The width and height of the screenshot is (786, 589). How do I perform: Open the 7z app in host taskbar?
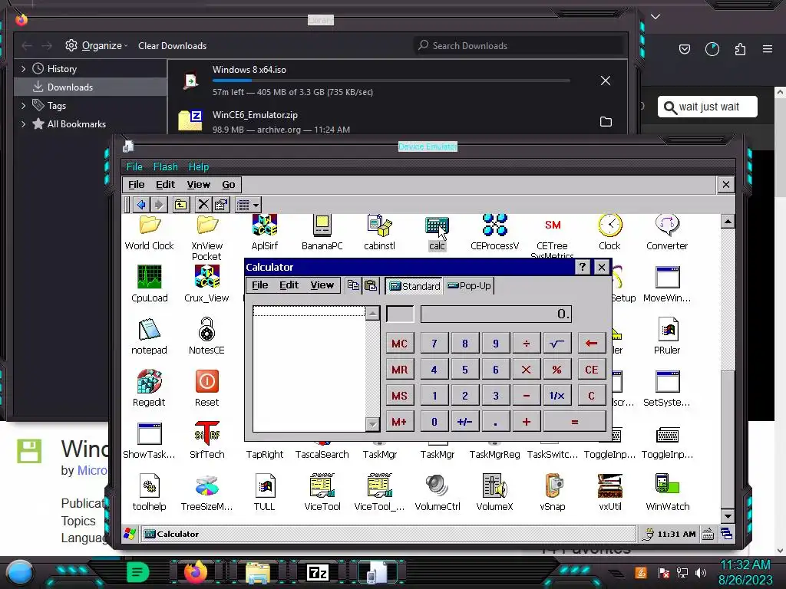tap(318, 572)
